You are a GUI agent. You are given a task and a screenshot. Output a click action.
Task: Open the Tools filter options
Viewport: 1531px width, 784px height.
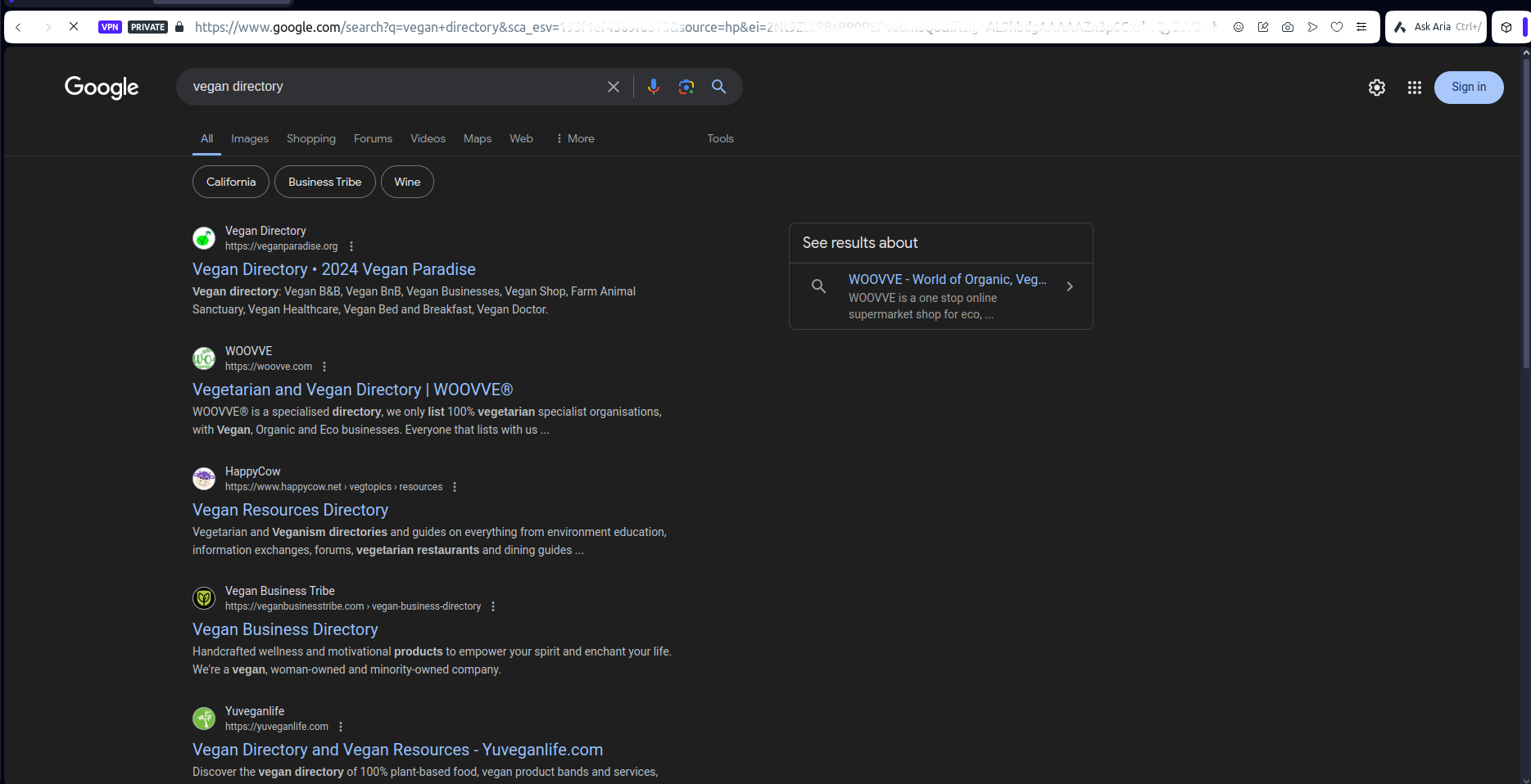point(720,138)
